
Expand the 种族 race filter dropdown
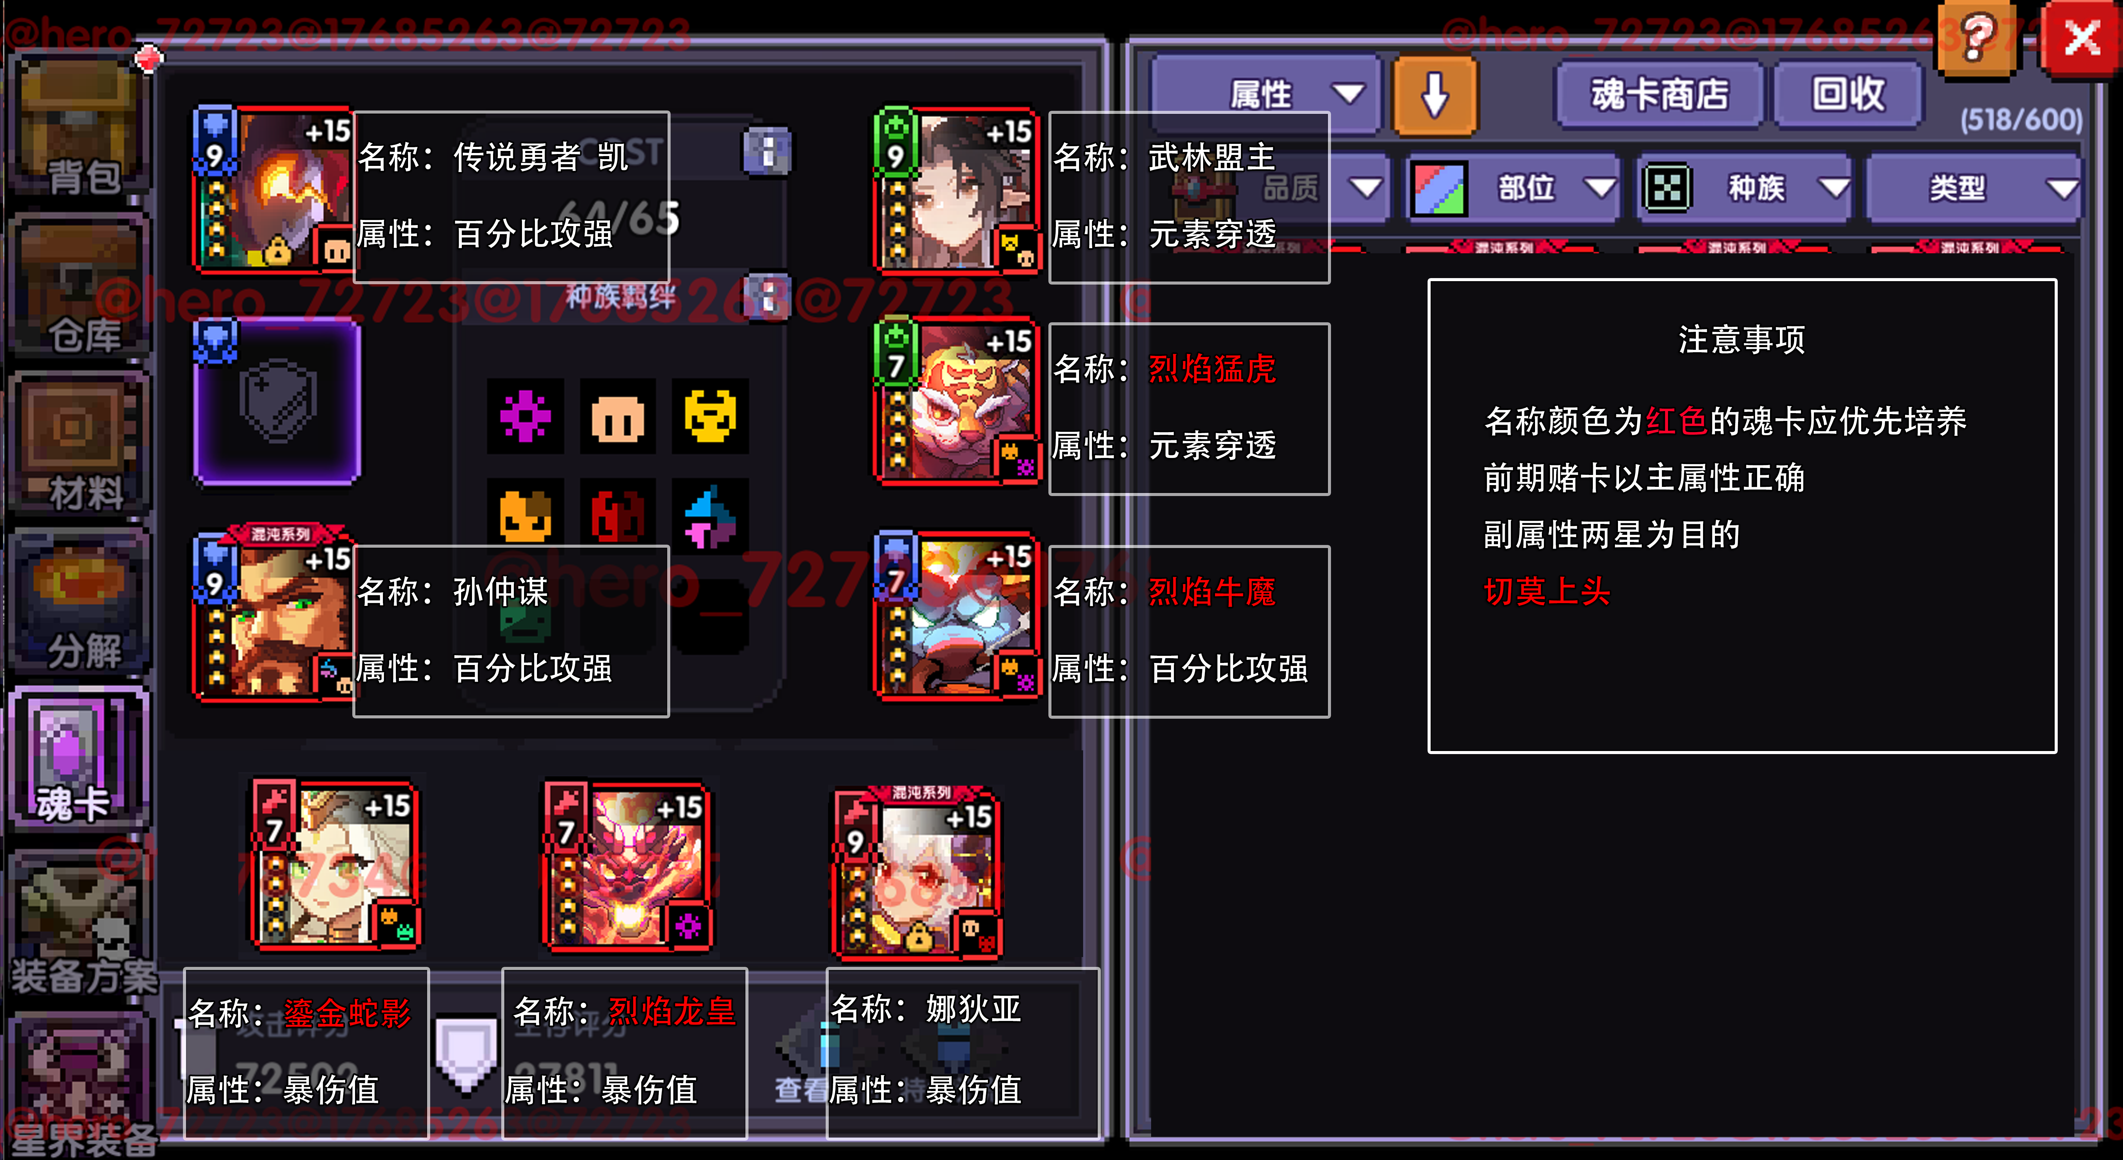tap(1745, 188)
